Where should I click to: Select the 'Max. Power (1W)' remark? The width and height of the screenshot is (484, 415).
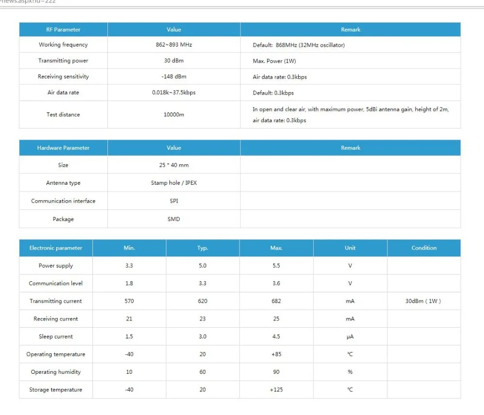(274, 61)
